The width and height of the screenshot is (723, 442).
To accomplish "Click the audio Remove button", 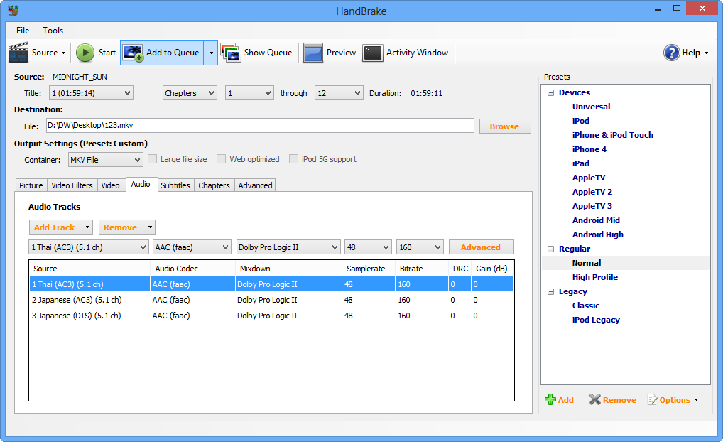I will 127,227.
